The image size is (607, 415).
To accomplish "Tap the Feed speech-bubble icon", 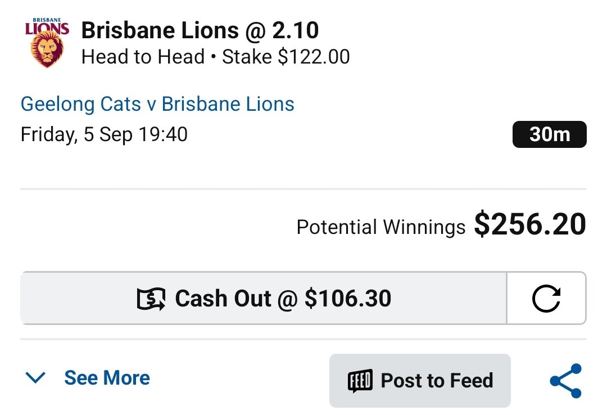I will click(x=360, y=381).
